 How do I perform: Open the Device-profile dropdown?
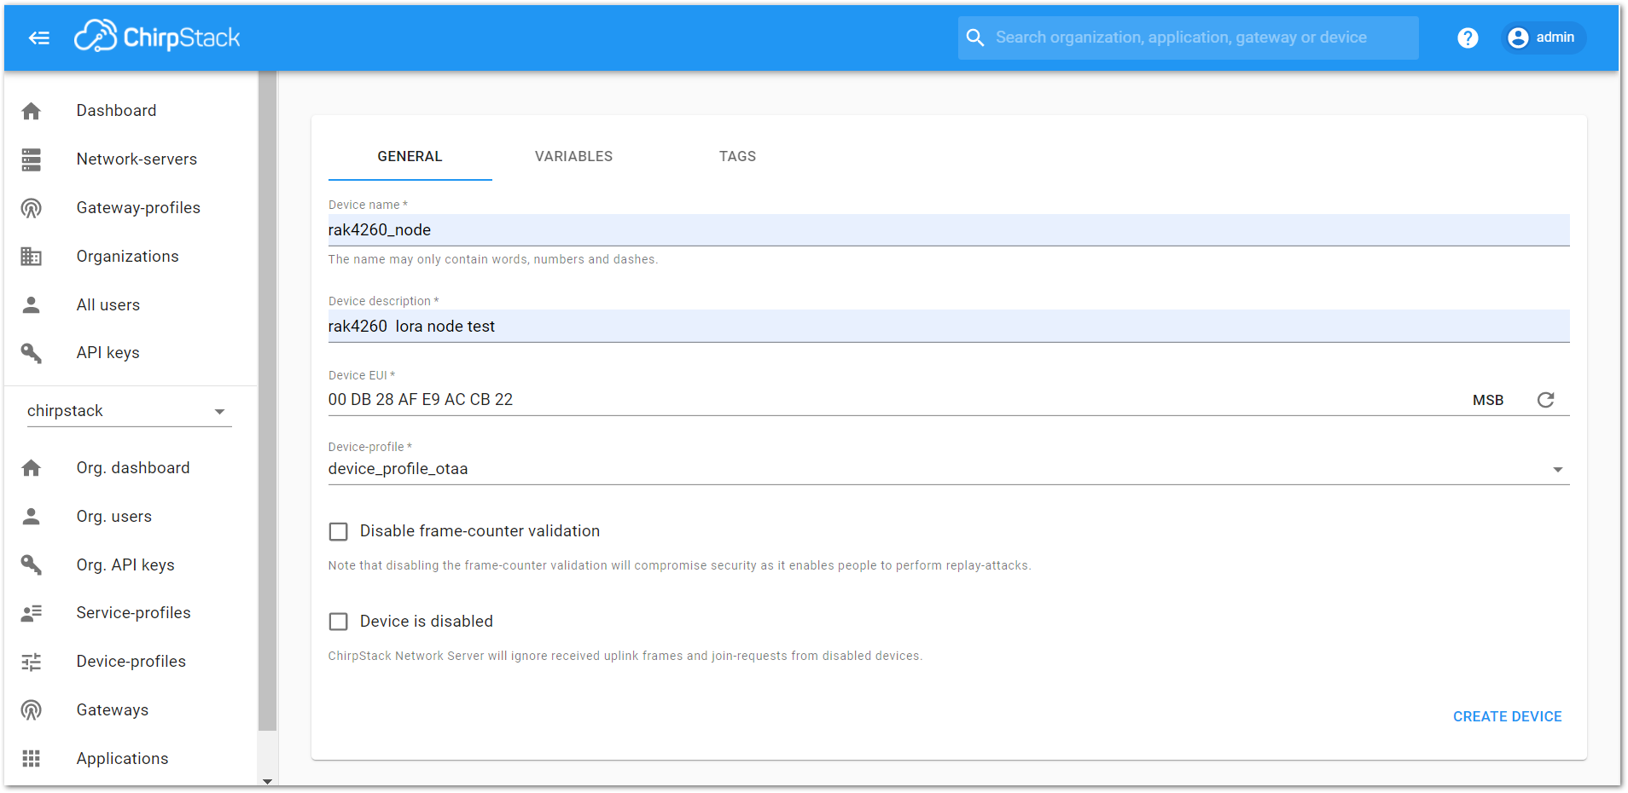coord(948,469)
